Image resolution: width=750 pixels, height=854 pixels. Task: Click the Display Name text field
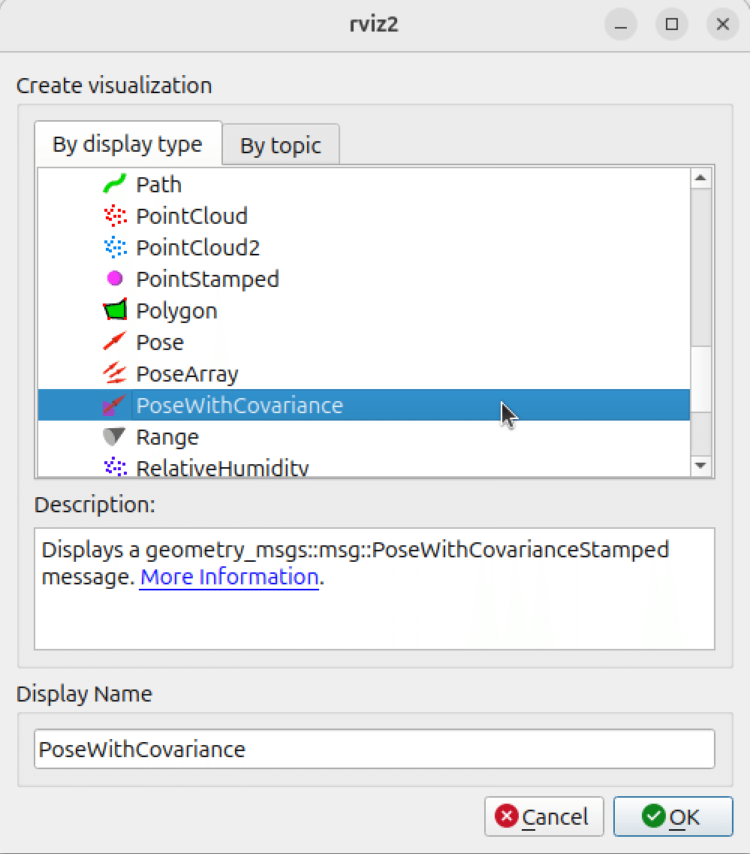[x=375, y=749]
